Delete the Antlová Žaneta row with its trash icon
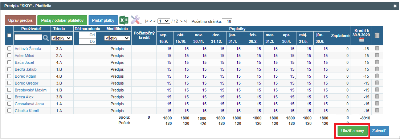This screenshot has width=400, height=139. click(377, 48)
